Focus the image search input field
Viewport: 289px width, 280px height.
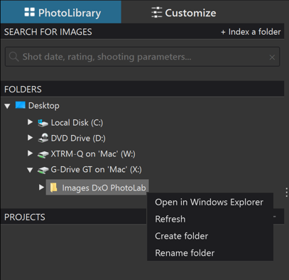point(142,57)
